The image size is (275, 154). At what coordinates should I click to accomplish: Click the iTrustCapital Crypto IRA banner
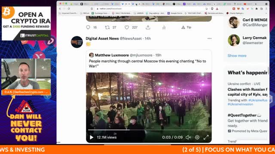[x=26, y=24]
